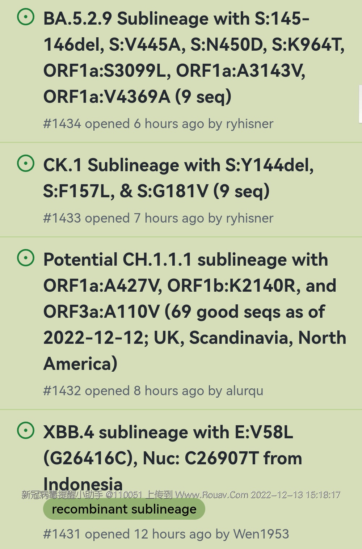Click open-issue icon beside BA.5.2.9 issue
Viewport: 362px width, 549px height.
(x=26, y=17)
